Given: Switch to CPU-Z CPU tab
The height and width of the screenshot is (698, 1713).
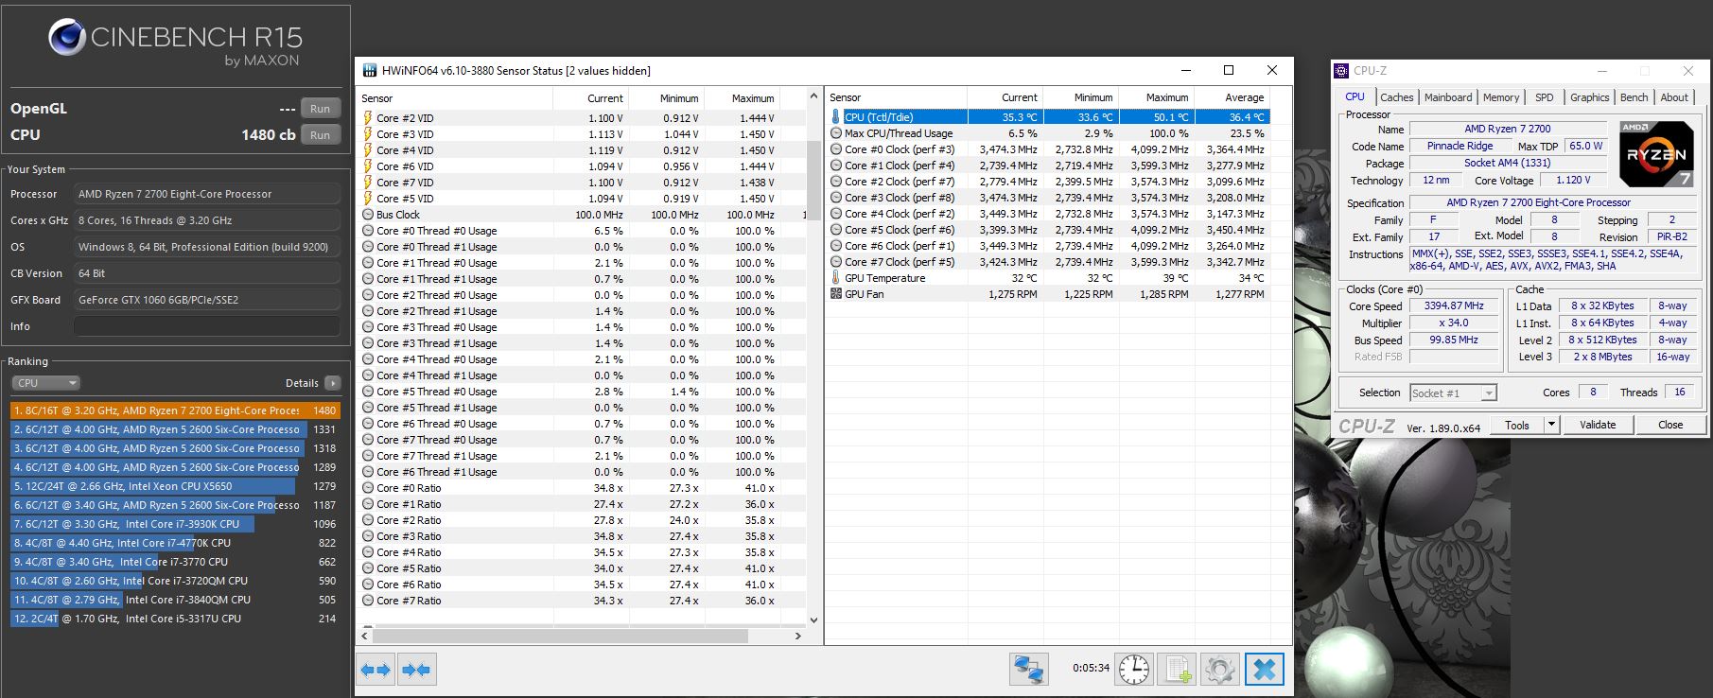Looking at the screenshot, I should point(1355,97).
